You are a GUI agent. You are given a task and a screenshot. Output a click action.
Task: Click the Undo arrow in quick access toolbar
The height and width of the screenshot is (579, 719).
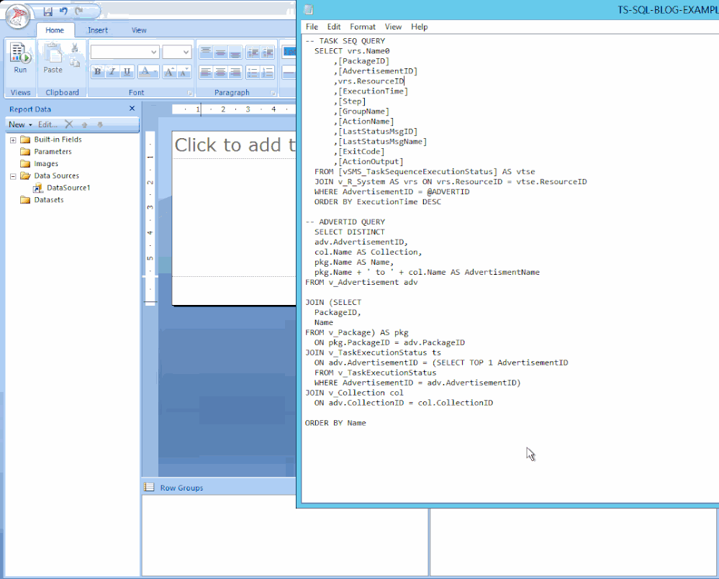pyautogui.click(x=63, y=11)
